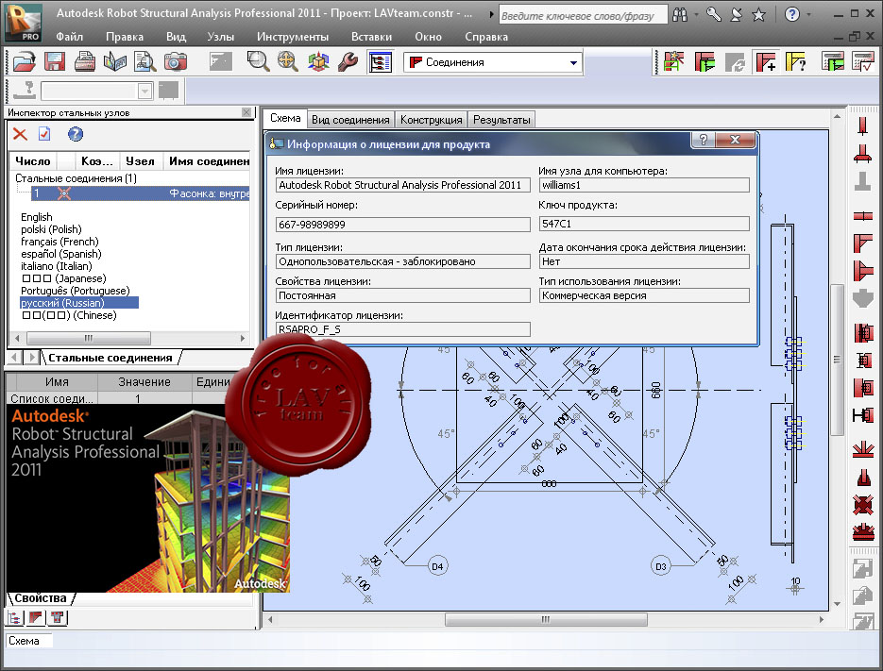Open the Соединения layout dropdown
The width and height of the screenshot is (883, 671).
(573, 62)
